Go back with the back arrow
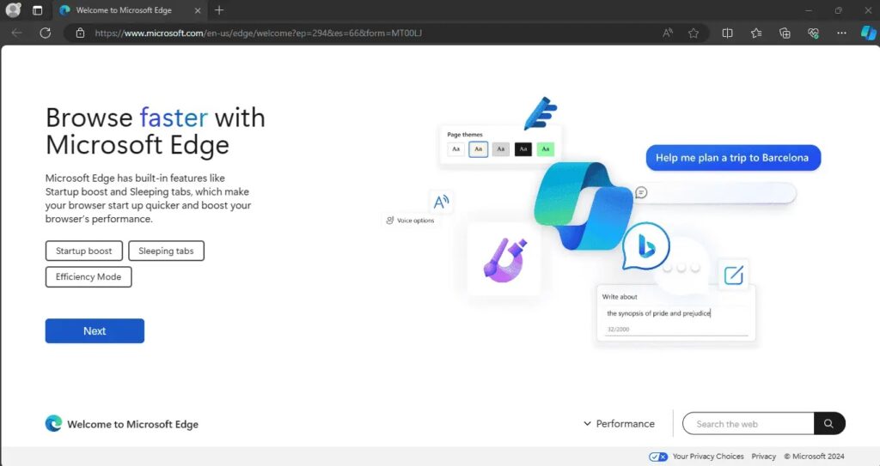This screenshot has width=880, height=466. pyautogui.click(x=17, y=33)
